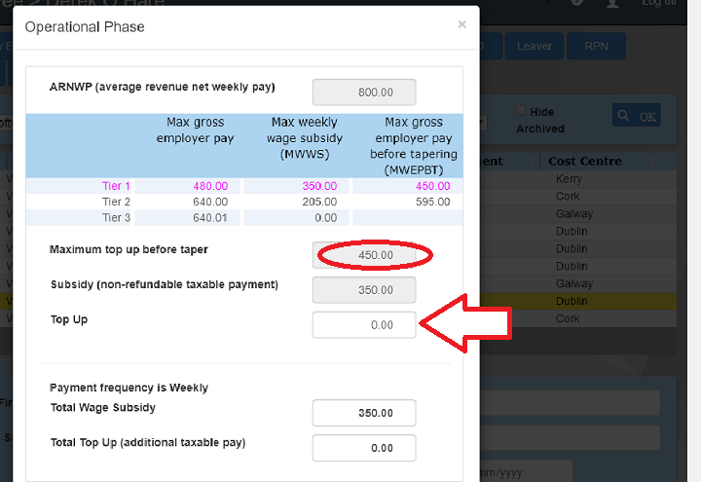Open the dropdown beside Hide Archived
This screenshot has width=701, height=482.
484,123
